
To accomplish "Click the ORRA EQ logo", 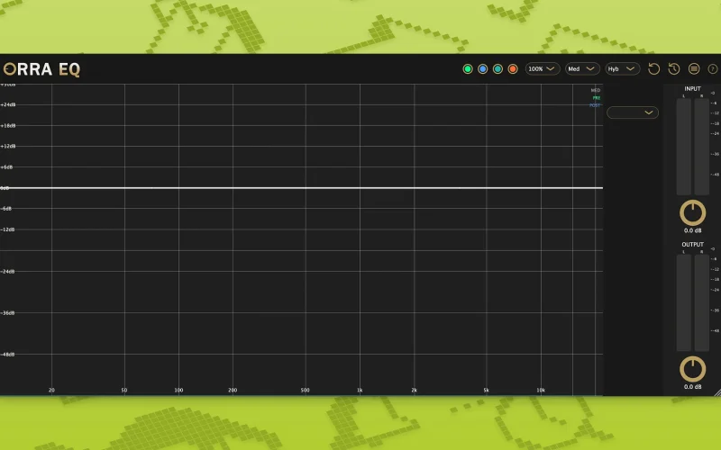I will [41, 69].
